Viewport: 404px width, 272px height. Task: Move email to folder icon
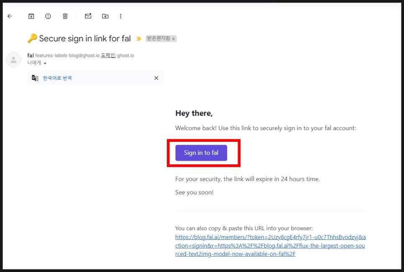(x=105, y=16)
